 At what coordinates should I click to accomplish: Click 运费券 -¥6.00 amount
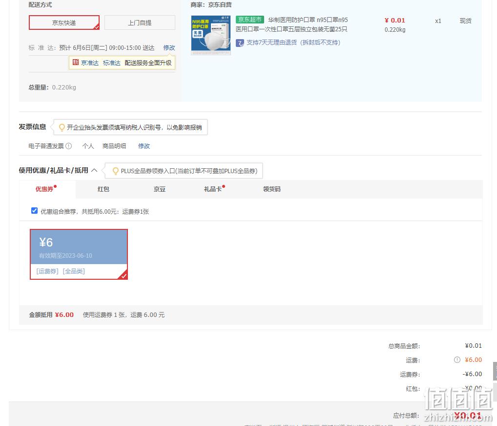point(472,374)
